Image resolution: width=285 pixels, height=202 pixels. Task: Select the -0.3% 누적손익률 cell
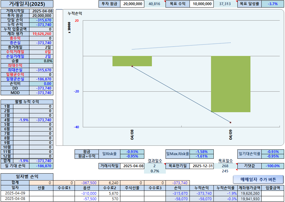click(225, 199)
